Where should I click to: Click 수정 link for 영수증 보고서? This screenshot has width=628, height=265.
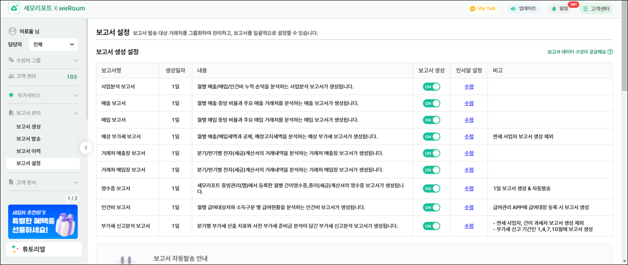(469, 188)
